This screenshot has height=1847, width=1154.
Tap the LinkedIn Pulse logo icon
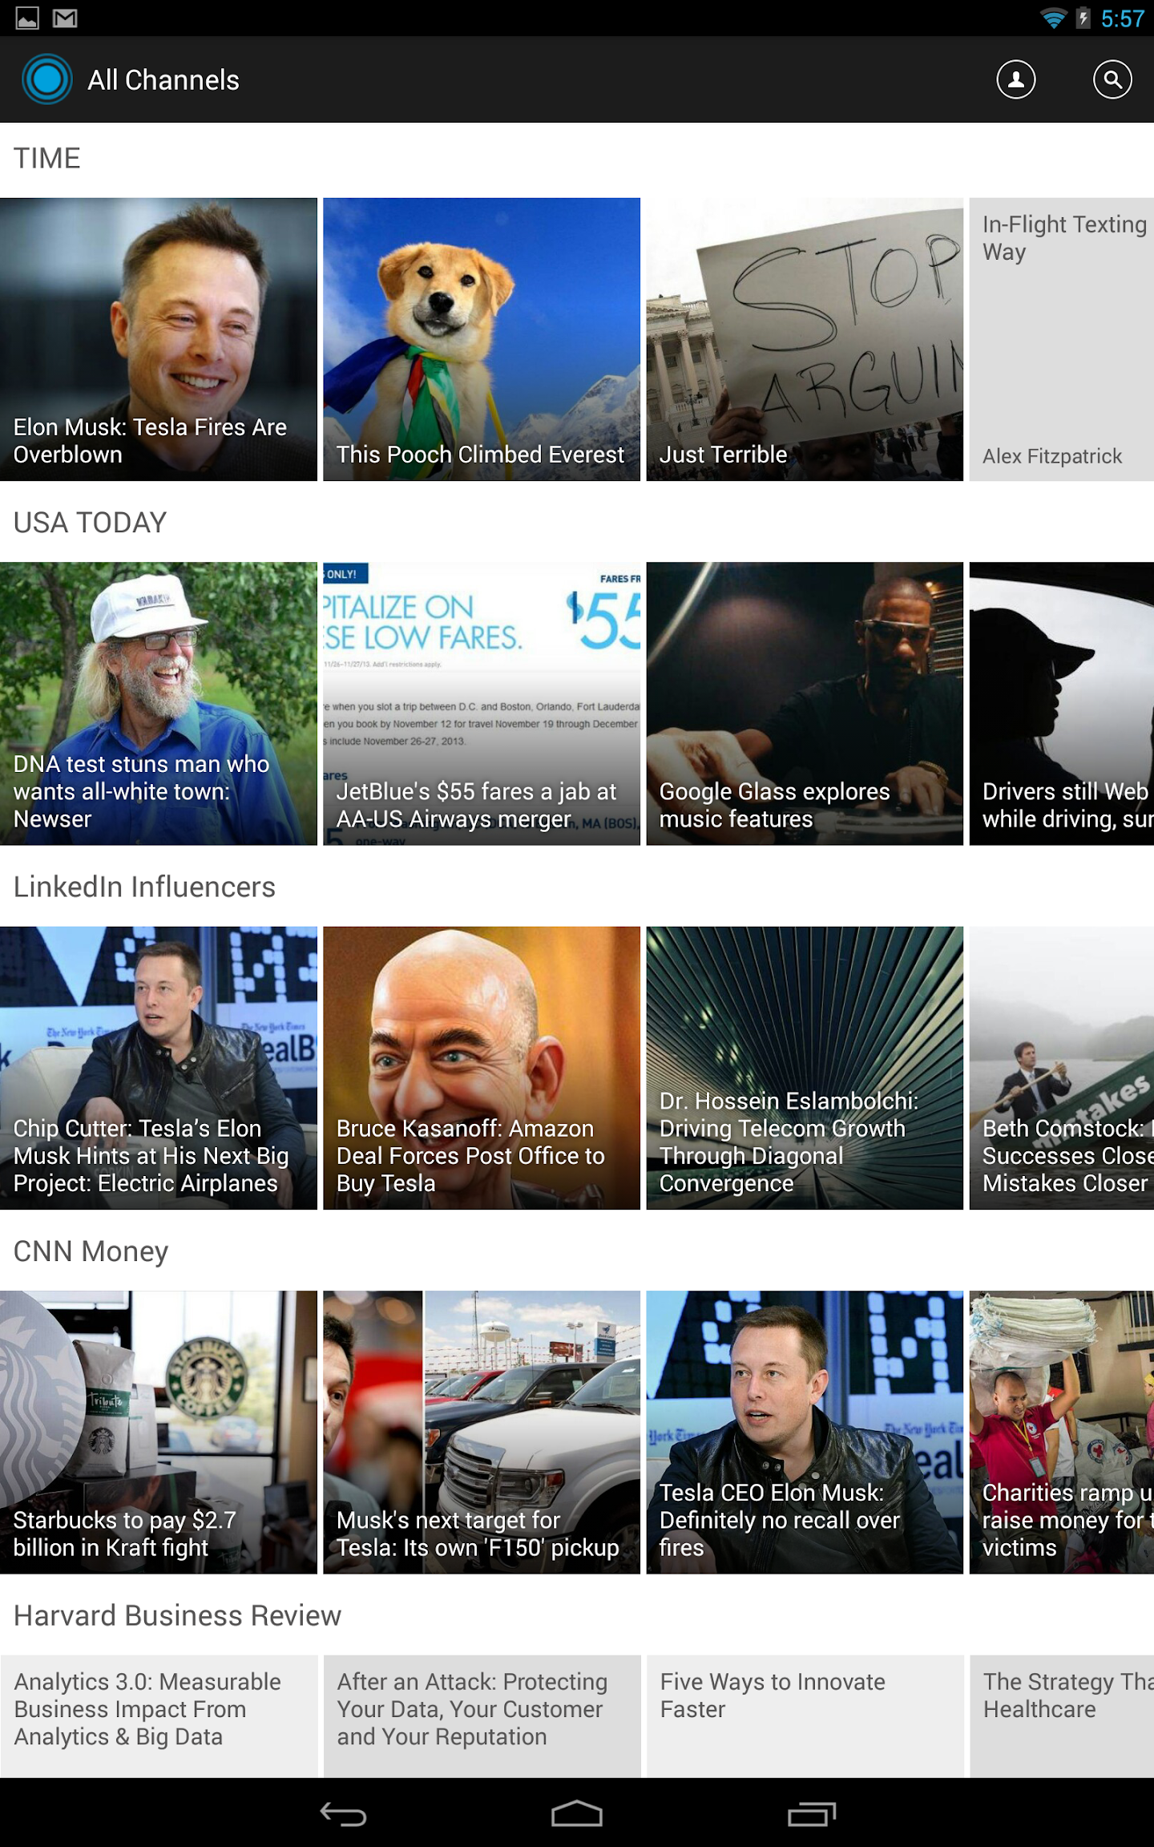(47, 79)
